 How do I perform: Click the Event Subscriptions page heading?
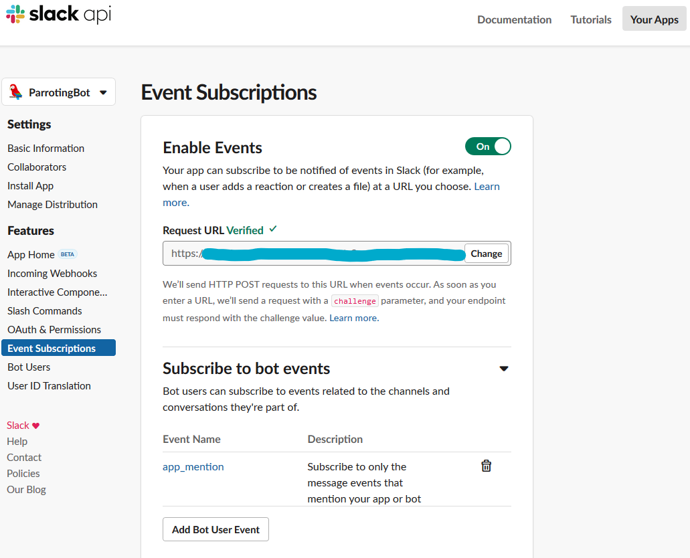228,92
